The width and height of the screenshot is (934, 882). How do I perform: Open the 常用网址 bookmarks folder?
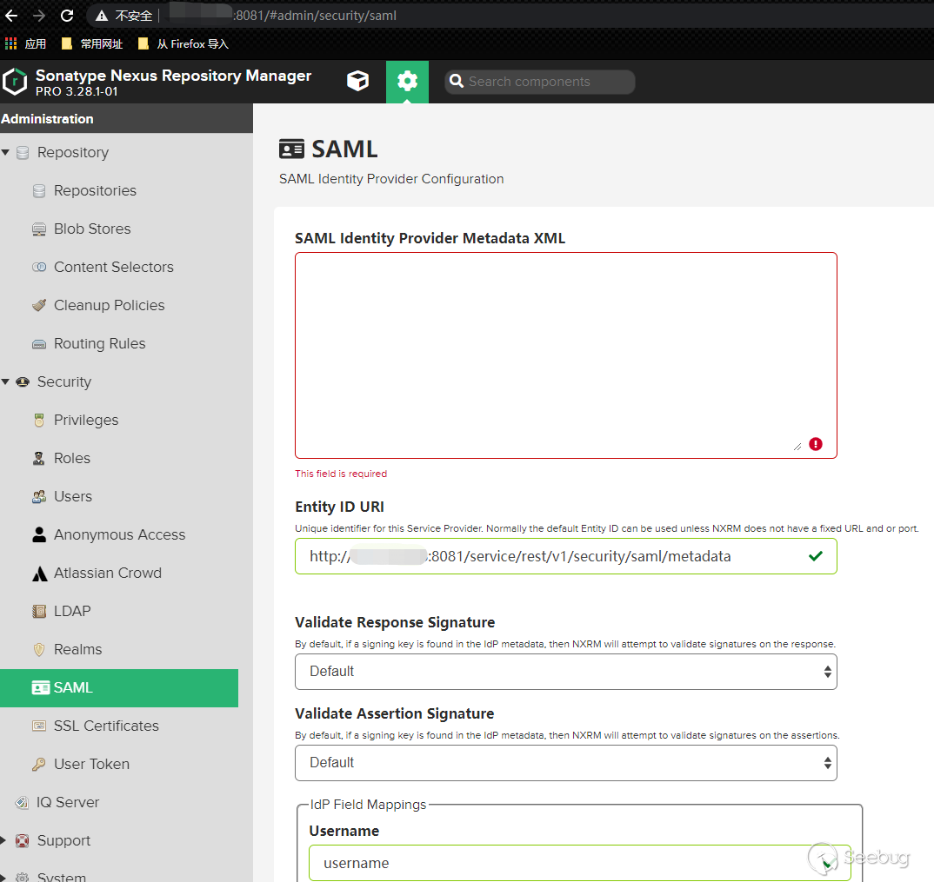click(93, 43)
